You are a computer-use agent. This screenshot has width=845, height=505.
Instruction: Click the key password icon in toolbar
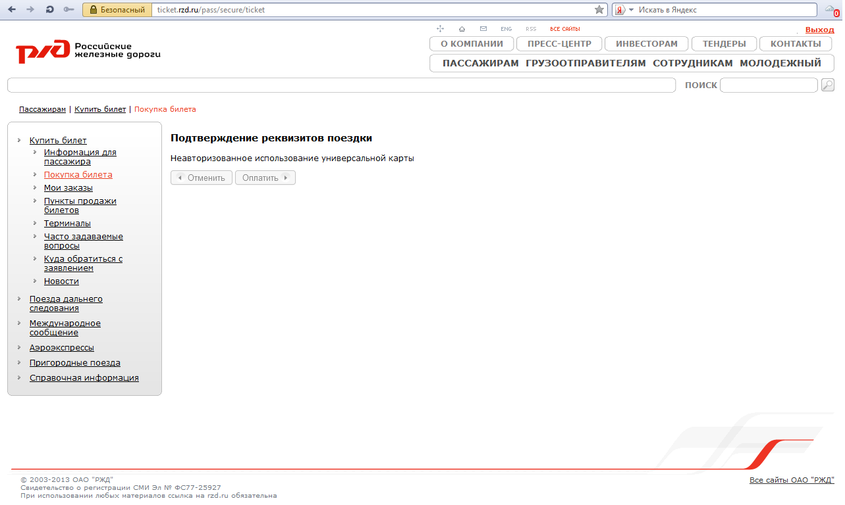point(69,10)
